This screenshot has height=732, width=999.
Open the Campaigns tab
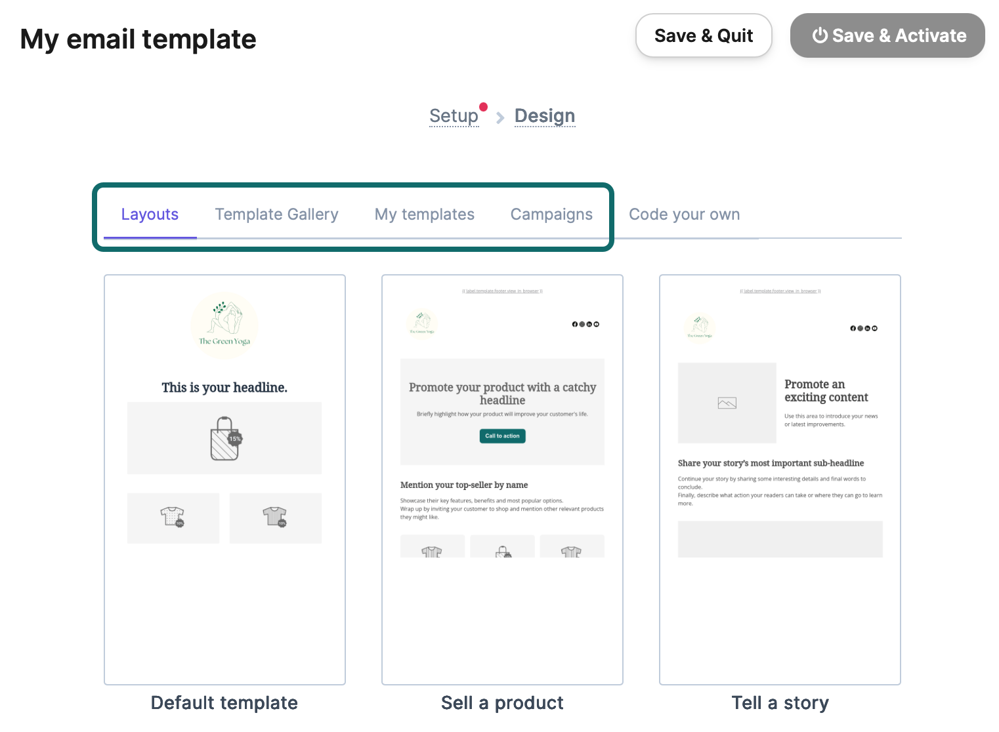point(551,214)
